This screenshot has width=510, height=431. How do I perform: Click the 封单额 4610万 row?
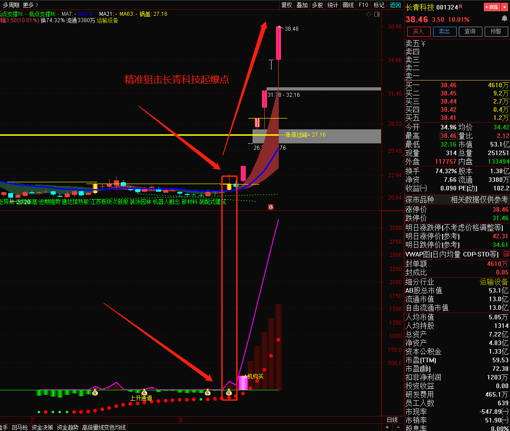coord(457,264)
